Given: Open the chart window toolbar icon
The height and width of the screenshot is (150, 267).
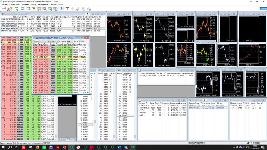Looking at the screenshot, I should click(x=22, y=9).
